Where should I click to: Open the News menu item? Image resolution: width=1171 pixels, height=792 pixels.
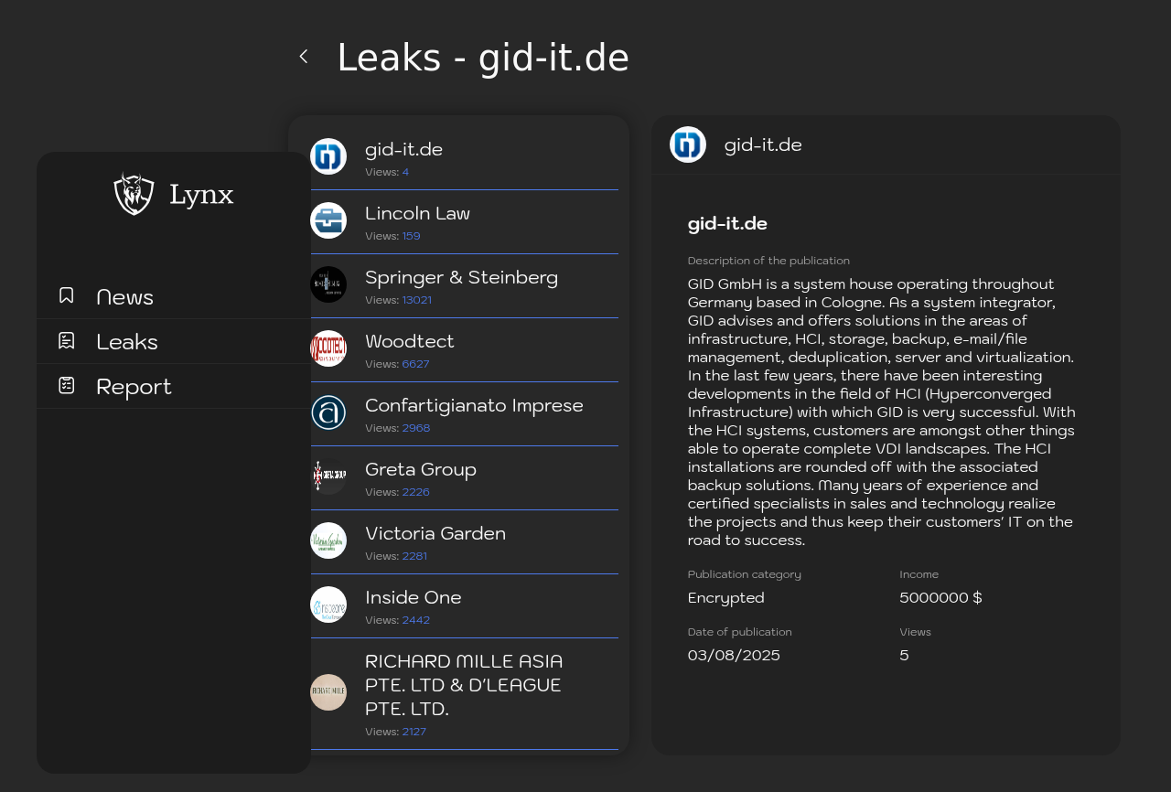pos(174,296)
